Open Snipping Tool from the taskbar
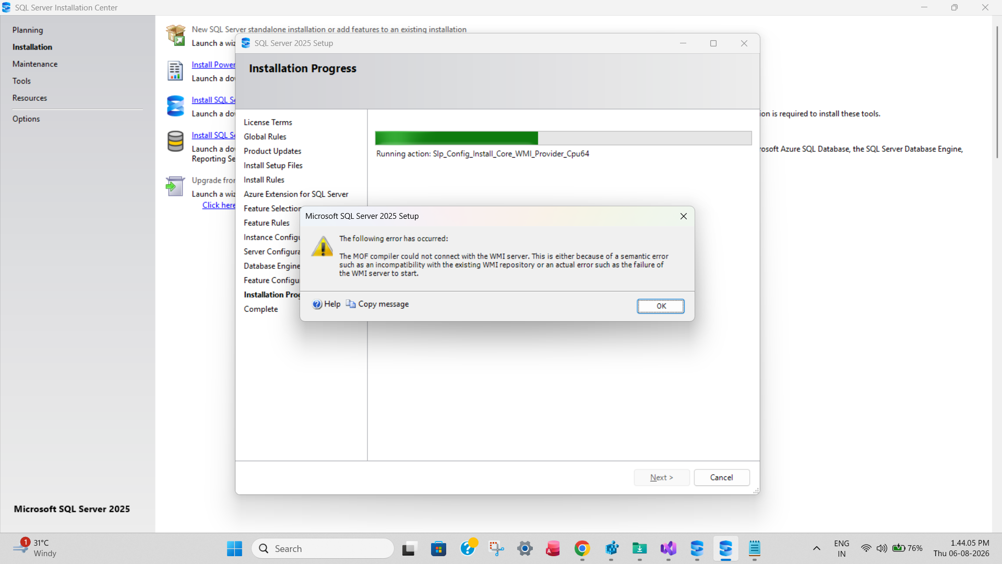Viewport: 1002px width, 564px height. 496,548
